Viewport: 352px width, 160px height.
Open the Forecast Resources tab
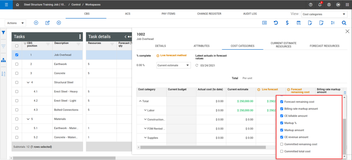[x=324, y=46]
